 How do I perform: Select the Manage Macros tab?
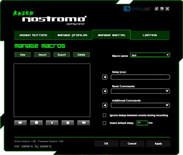[112, 35]
